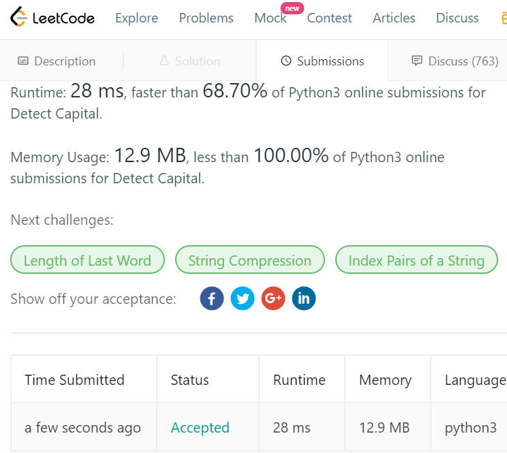This screenshot has width=507, height=453.
Task: Open the Articles page
Action: [x=394, y=18]
